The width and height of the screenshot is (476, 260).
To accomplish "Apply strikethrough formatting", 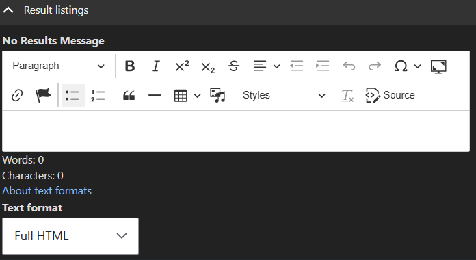I will pyautogui.click(x=234, y=66).
